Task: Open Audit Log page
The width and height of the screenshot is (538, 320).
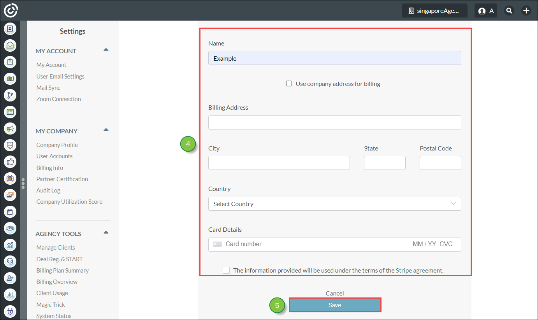Action: click(x=48, y=191)
